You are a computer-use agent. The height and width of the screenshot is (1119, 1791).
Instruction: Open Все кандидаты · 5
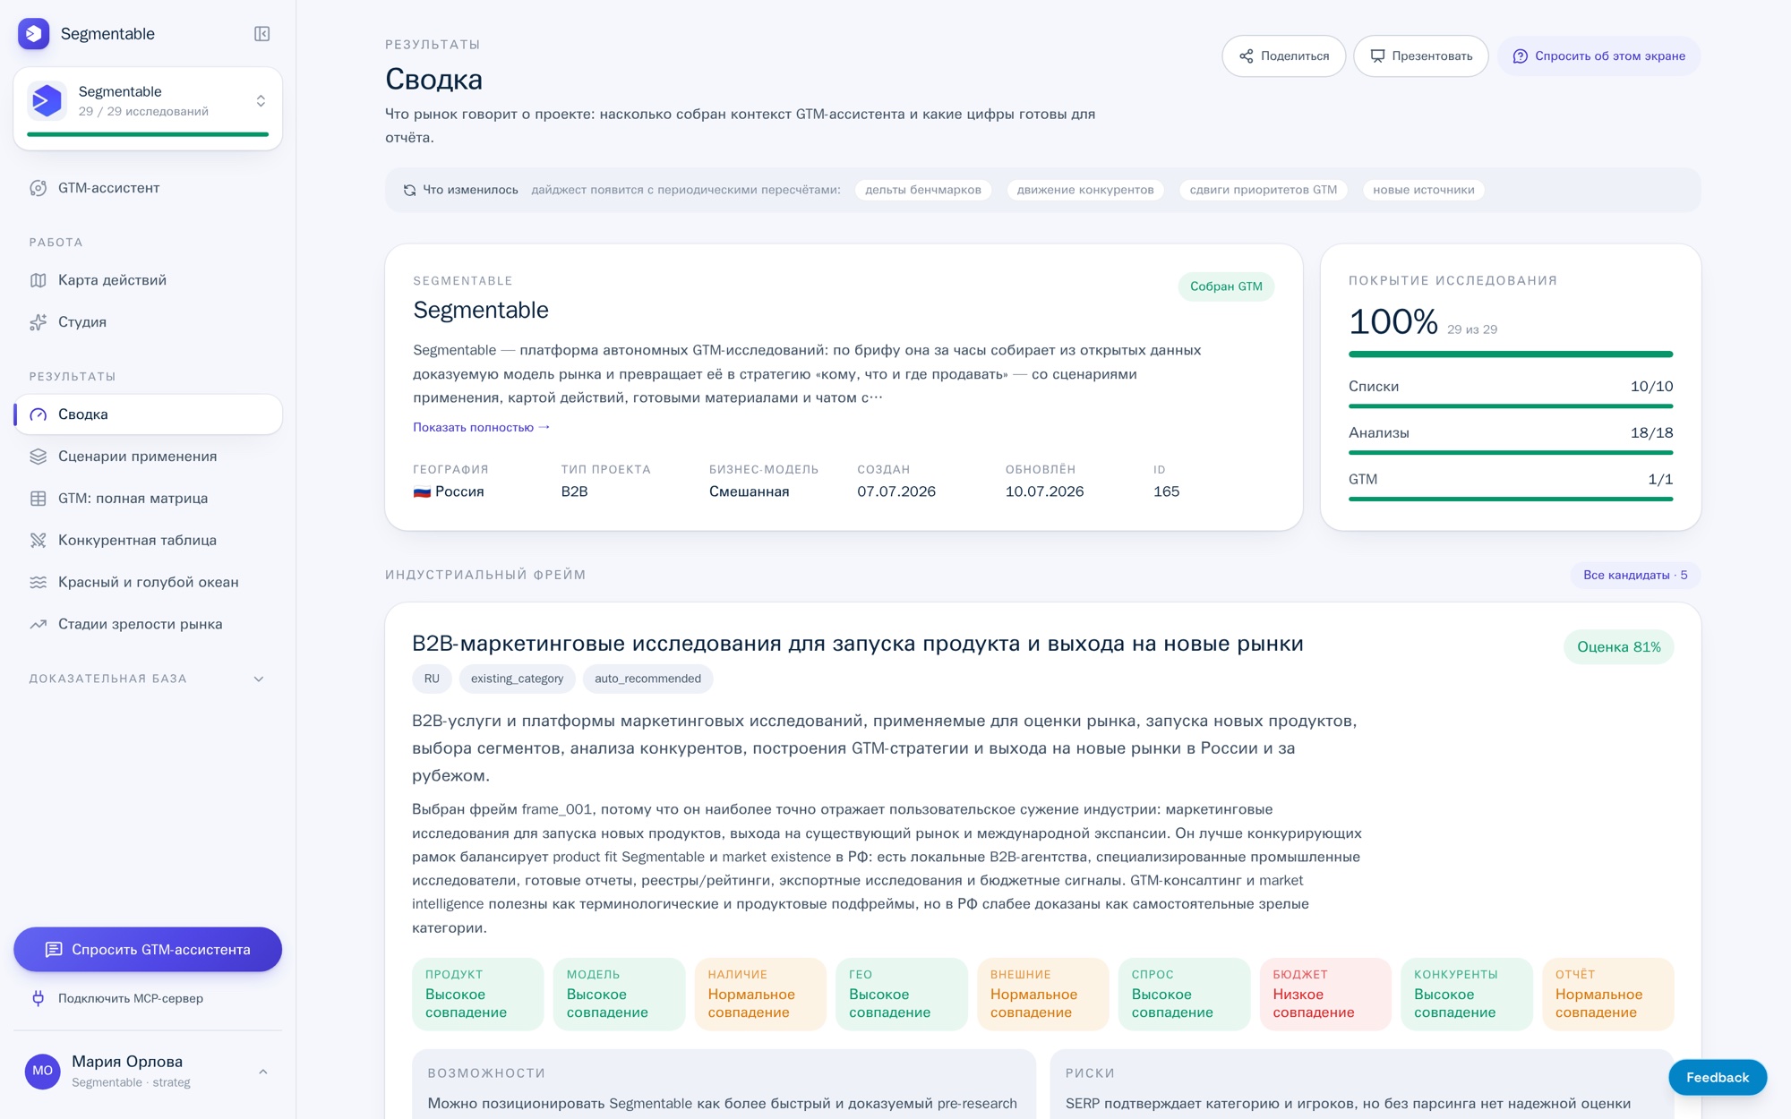[1635, 576]
